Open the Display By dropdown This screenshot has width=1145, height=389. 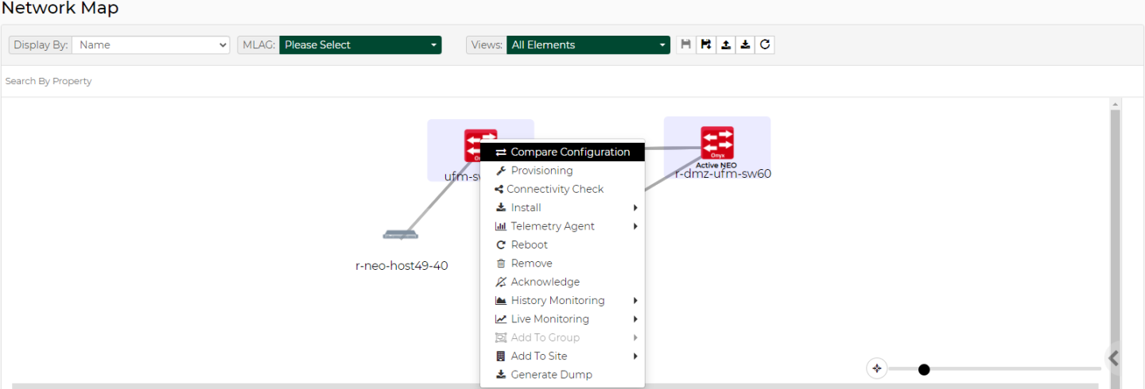(151, 45)
